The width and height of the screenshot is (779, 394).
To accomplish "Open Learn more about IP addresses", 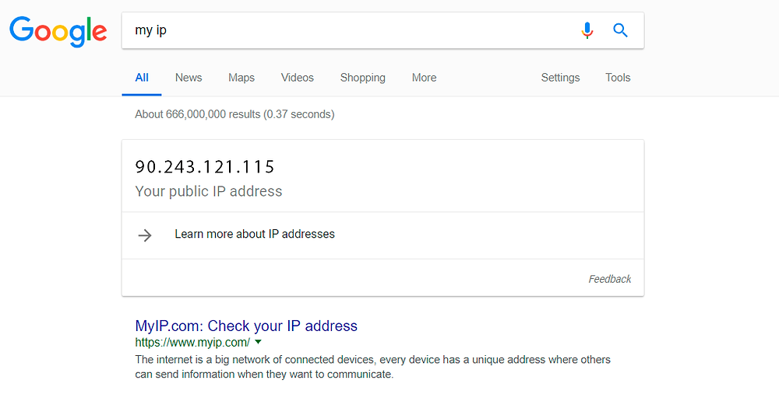I will tap(255, 234).
